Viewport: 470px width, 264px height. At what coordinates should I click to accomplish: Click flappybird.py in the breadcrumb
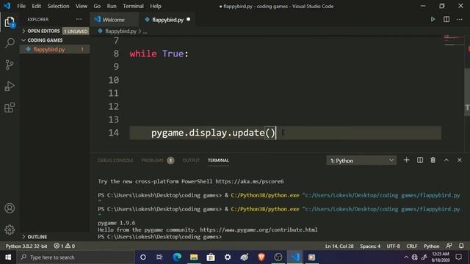pos(120,31)
